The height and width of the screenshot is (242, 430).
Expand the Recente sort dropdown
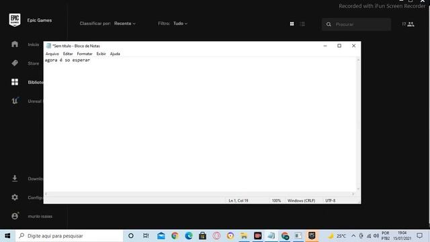coord(125,24)
